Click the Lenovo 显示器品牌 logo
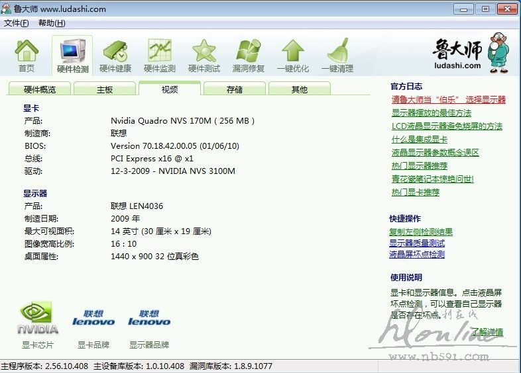The width and height of the screenshot is (521, 373). (149, 319)
